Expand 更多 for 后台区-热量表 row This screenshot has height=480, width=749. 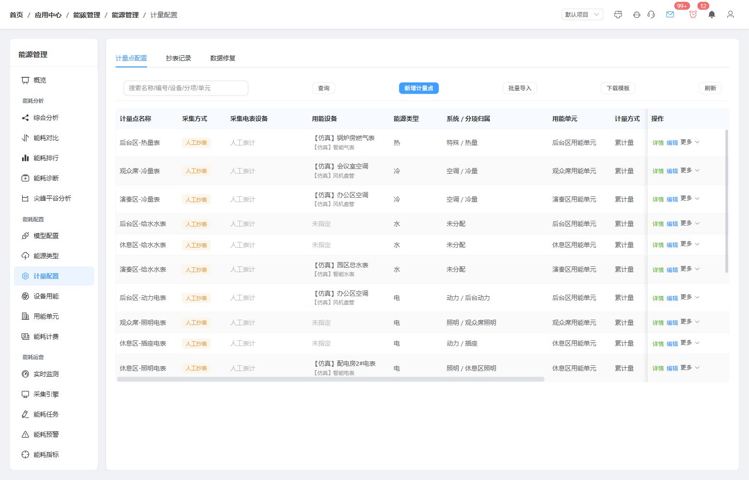tap(690, 142)
